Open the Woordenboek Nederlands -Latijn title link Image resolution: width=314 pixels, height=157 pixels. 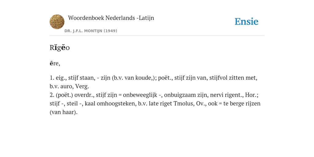tap(111, 18)
